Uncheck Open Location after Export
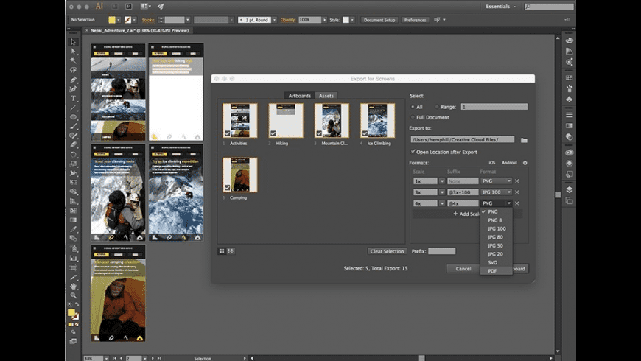The height and width of the screenshot is (361, 641). (x=413, y=151)
